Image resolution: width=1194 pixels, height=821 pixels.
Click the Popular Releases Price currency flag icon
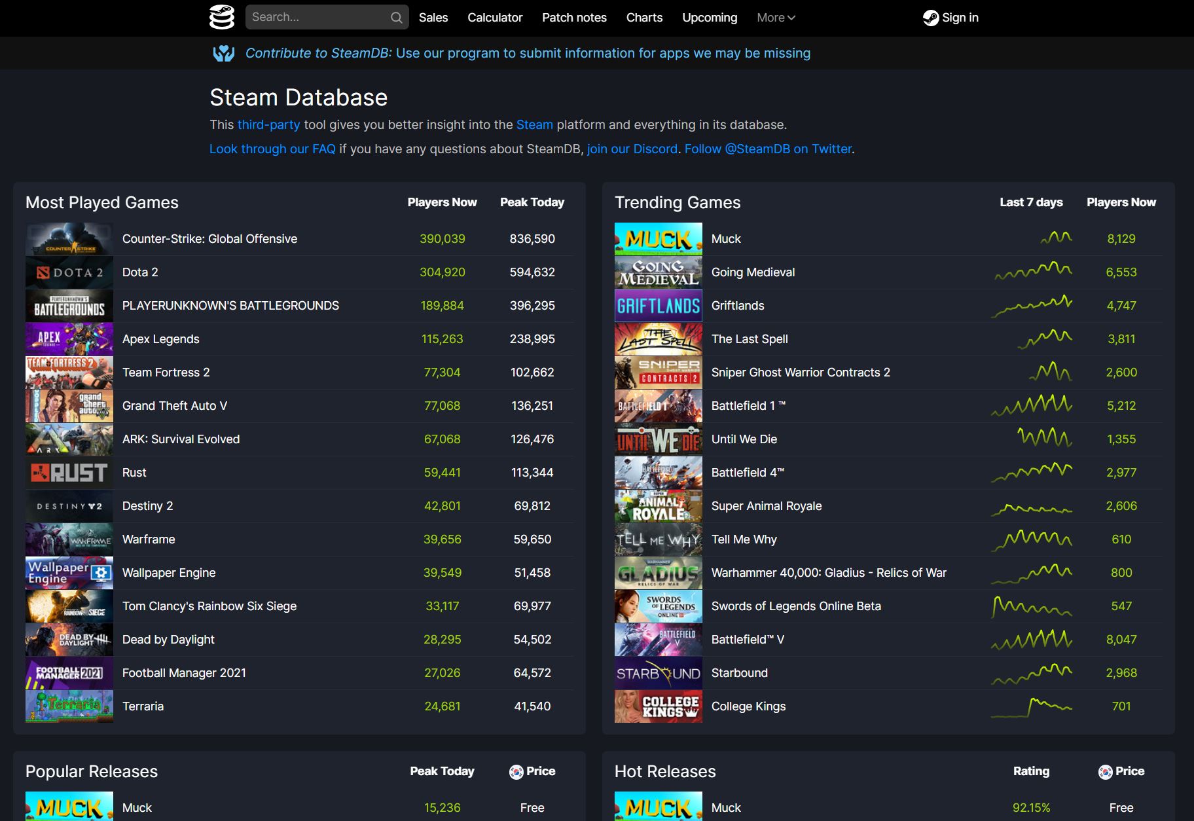(516, 772)
